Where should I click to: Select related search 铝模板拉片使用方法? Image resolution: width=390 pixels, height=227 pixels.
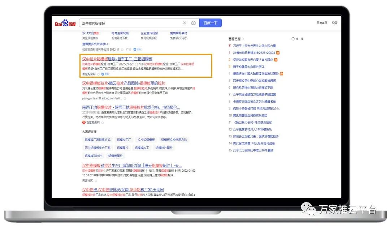click(174, 140)
